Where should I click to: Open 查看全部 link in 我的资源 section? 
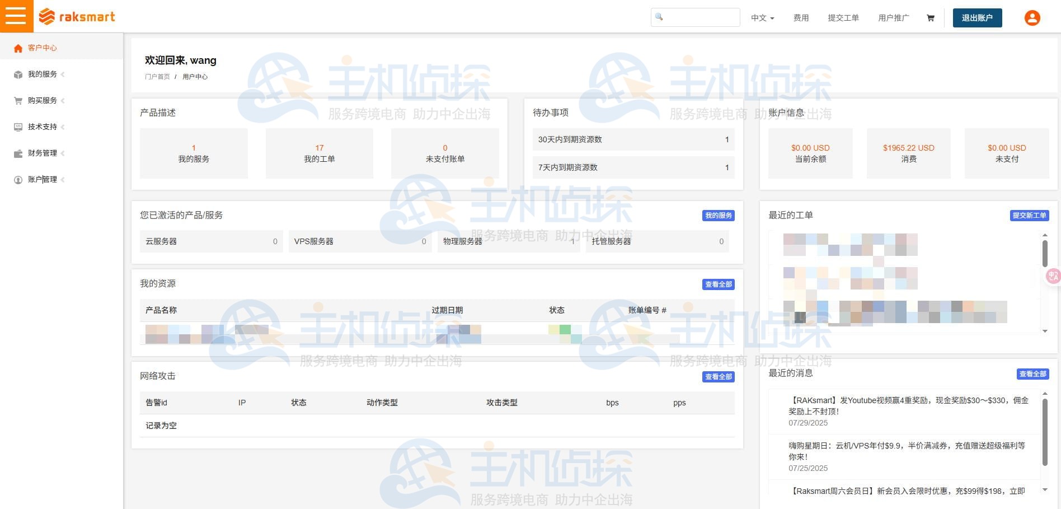pyautogui.click(x=718, y=284)
